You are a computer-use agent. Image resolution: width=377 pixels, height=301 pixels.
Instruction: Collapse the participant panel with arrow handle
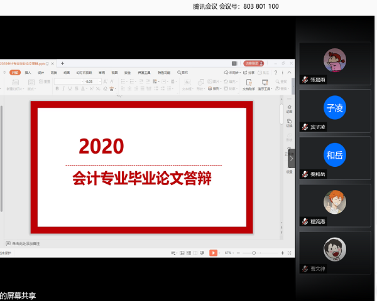coord(291,159)
